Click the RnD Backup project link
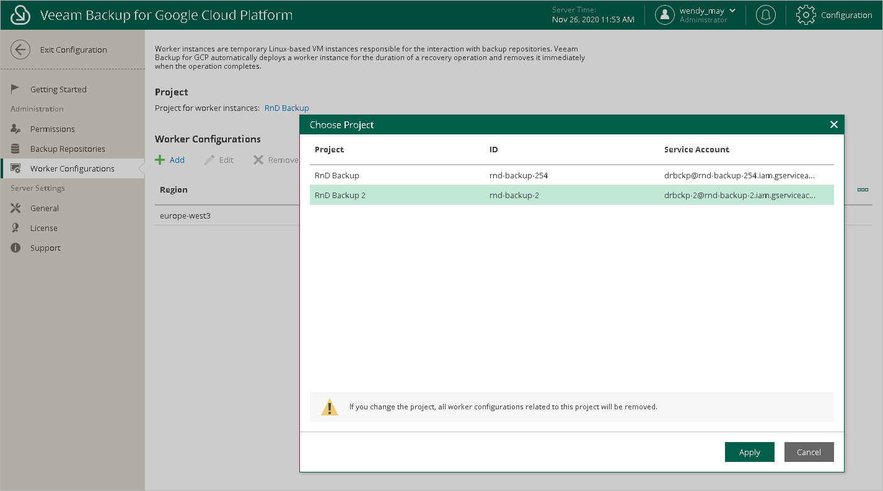The width and height of the screenshot is (883, 491). [x=286, y=108]
